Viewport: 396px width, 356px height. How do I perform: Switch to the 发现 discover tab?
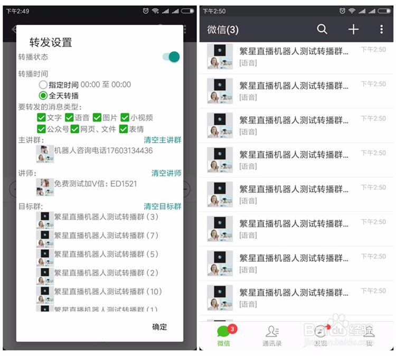[x=320, y=335]
